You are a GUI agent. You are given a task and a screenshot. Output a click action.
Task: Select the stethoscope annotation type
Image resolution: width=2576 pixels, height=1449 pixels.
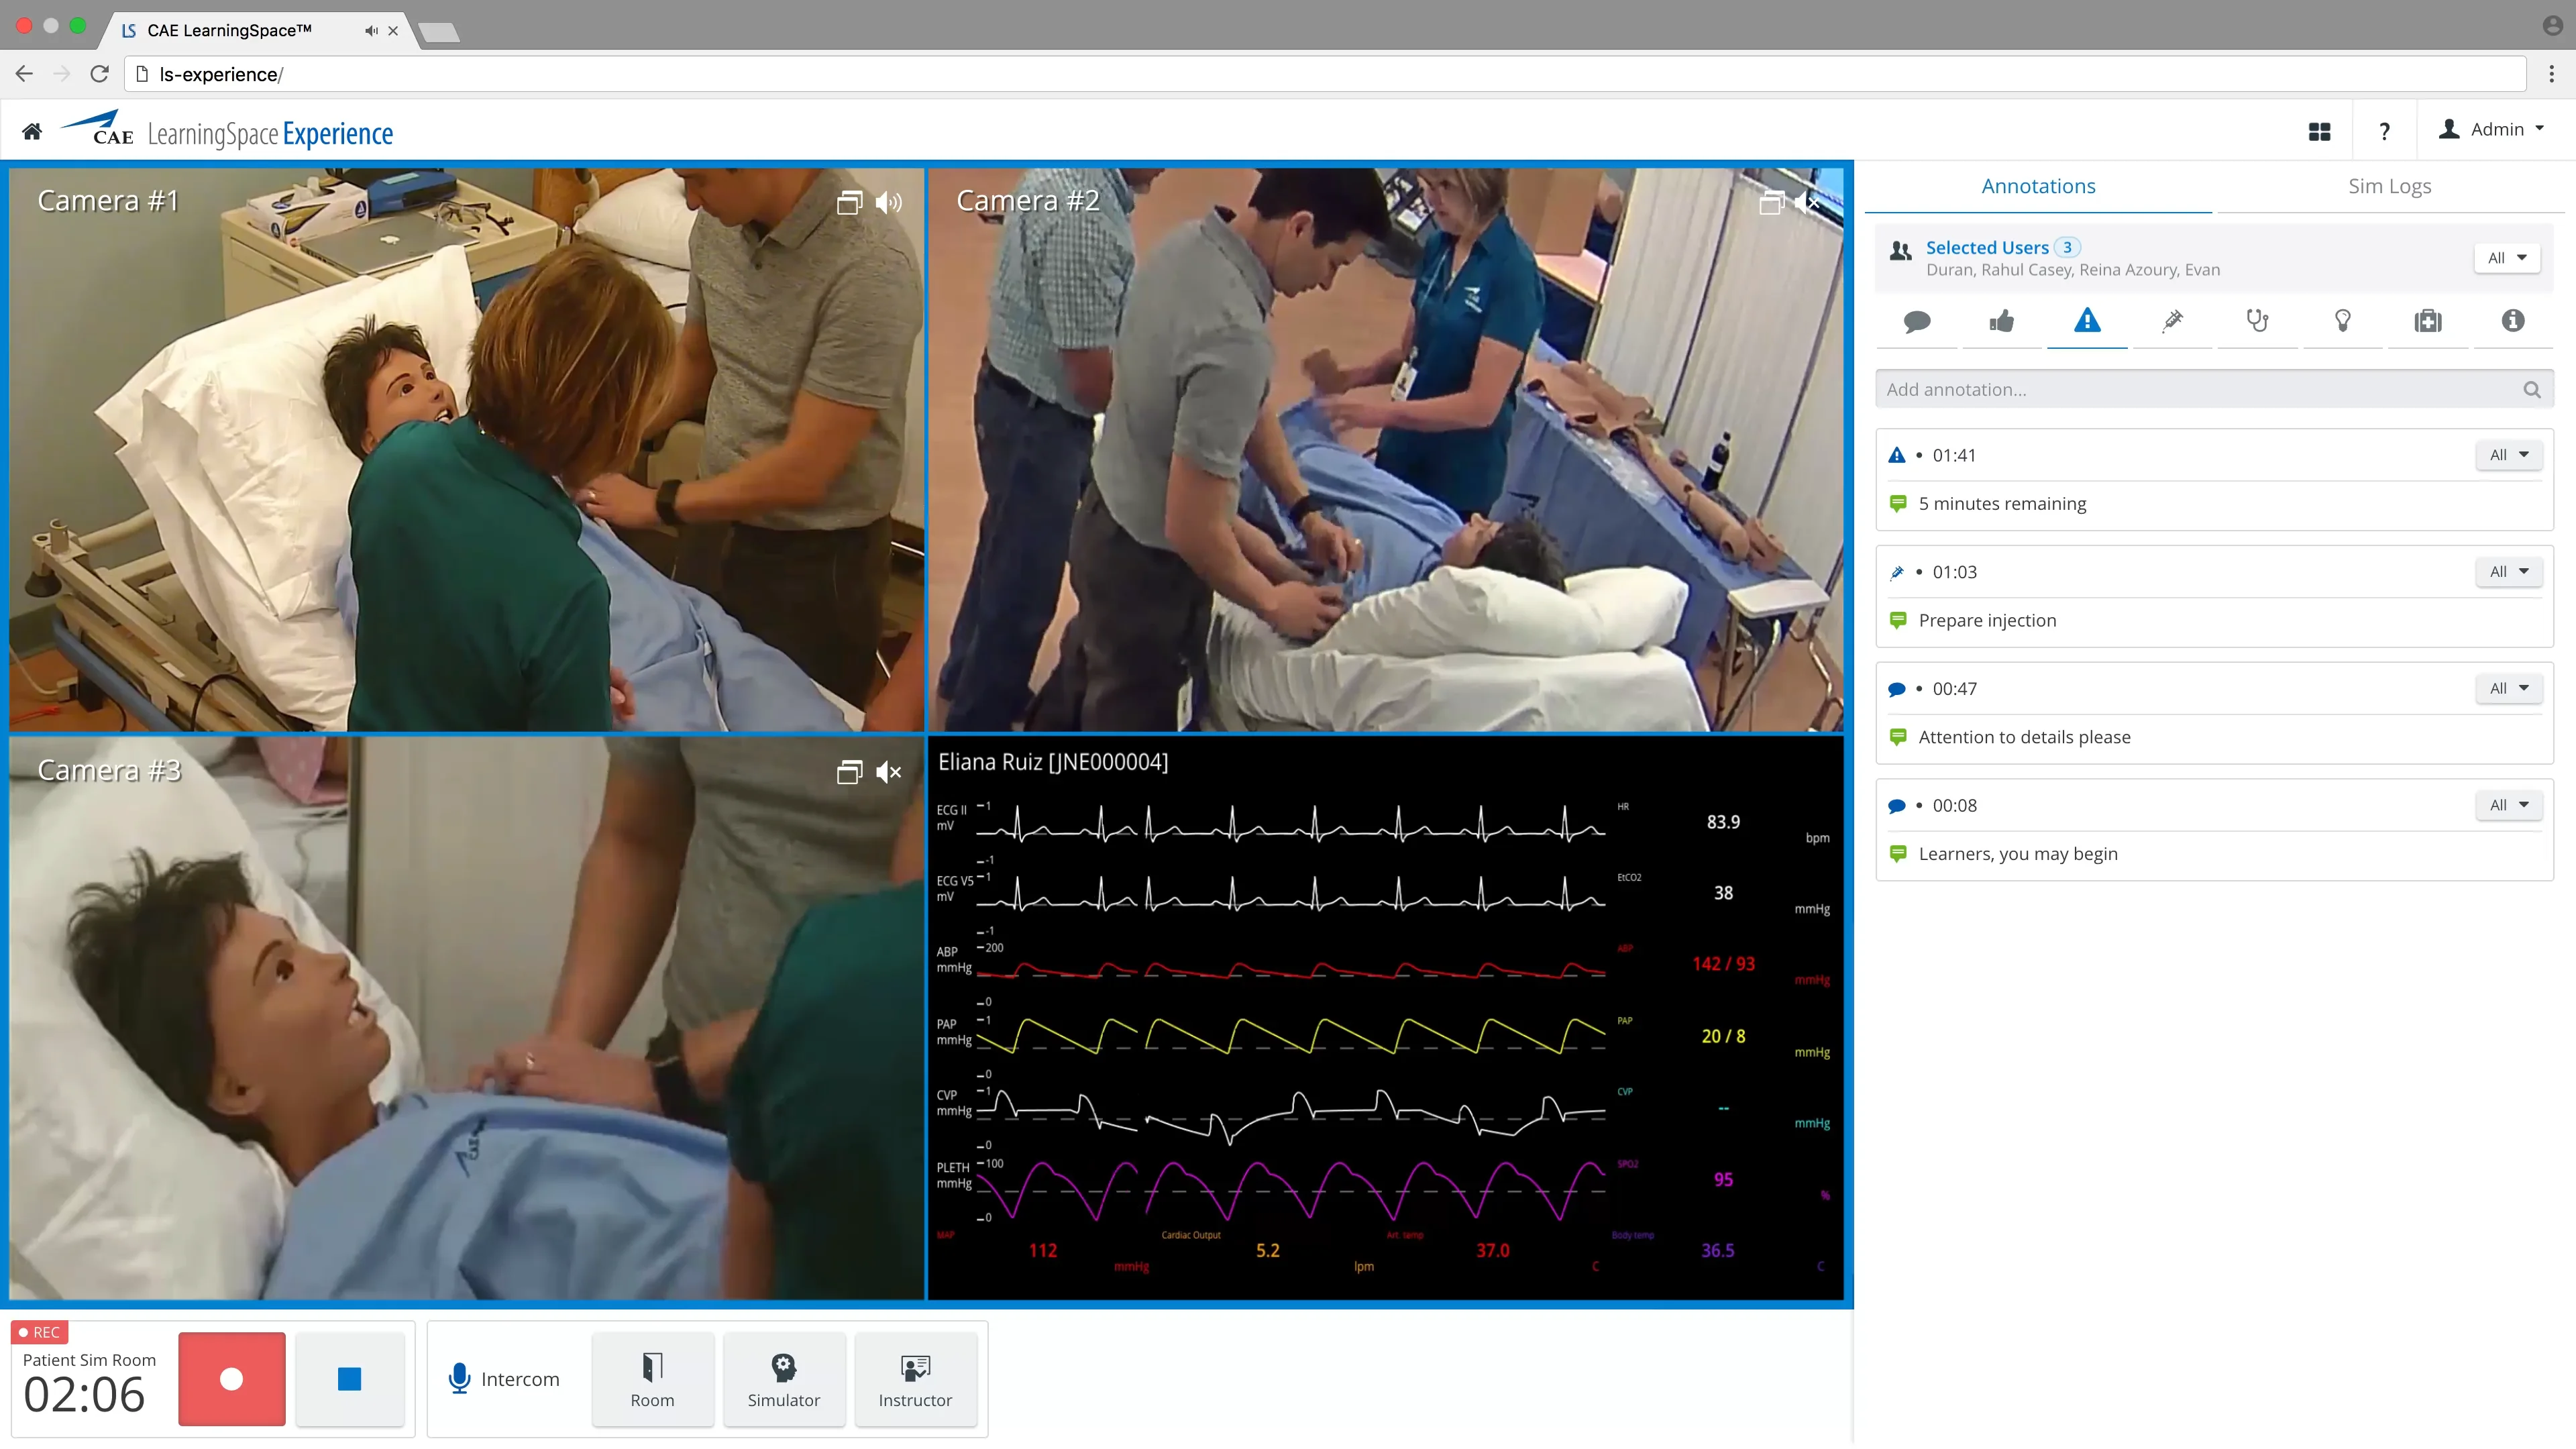click(2257, 321)
